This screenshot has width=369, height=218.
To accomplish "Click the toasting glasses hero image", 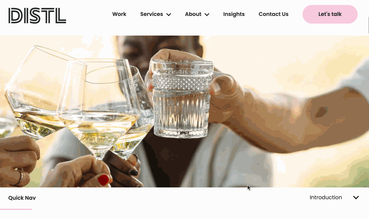I will click(x=184, y=111).
